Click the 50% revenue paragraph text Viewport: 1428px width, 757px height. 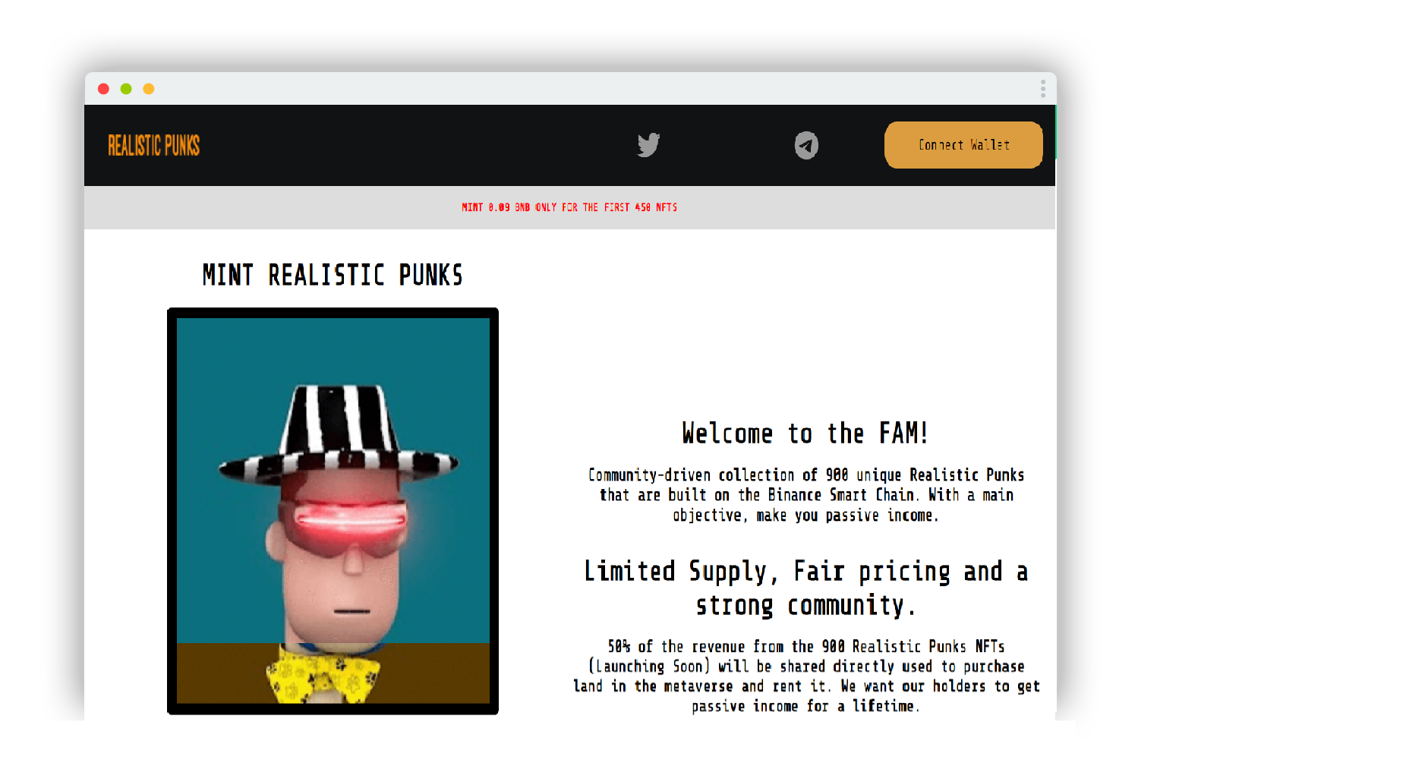(x=806, y=676)
